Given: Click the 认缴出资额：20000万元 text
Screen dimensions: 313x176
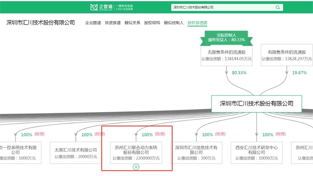Looking at the screenshot, I should (x=76, y=157).
